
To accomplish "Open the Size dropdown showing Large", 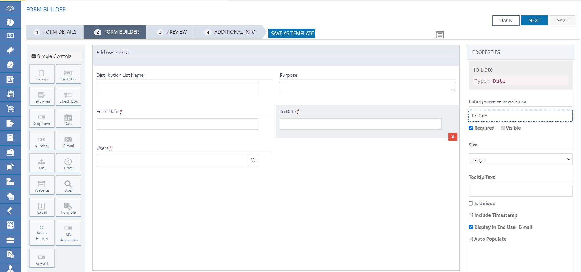I will click(521, 159).
